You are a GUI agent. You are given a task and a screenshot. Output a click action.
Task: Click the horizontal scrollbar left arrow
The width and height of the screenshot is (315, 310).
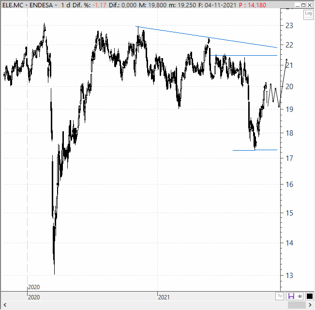click(x=5, y=305)
